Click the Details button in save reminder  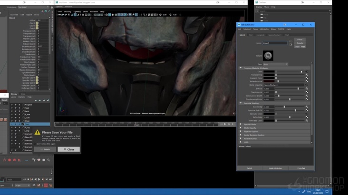point(45,149)
